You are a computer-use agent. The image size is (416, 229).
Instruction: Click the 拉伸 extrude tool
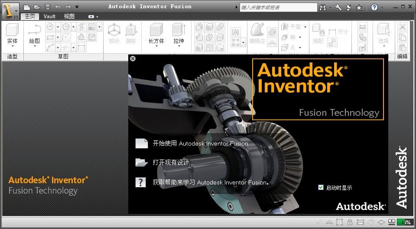pos(179,35)
